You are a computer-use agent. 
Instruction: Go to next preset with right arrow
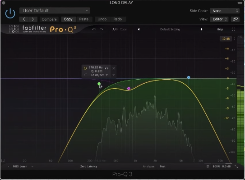pos(33,19)
